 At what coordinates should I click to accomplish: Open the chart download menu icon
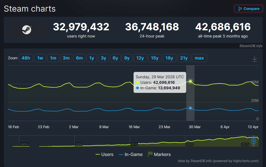point(255,59)
